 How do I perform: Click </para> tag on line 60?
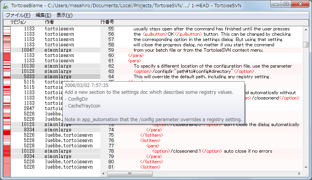[136, 55]
